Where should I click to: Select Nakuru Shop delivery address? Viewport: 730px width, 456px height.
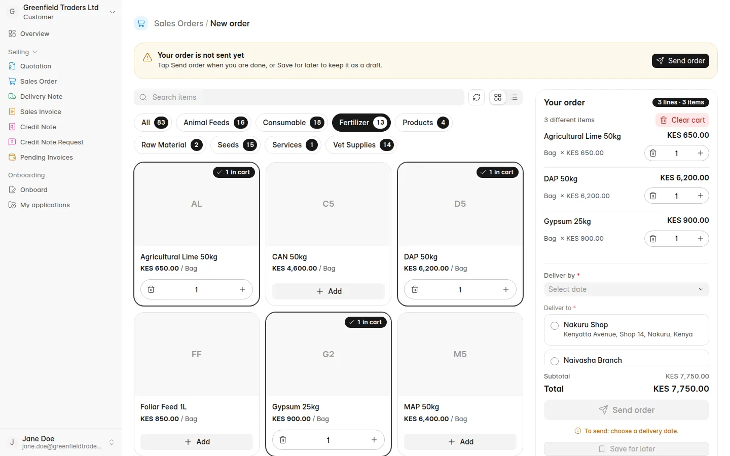pyautogui.click(x=627, y=330)
